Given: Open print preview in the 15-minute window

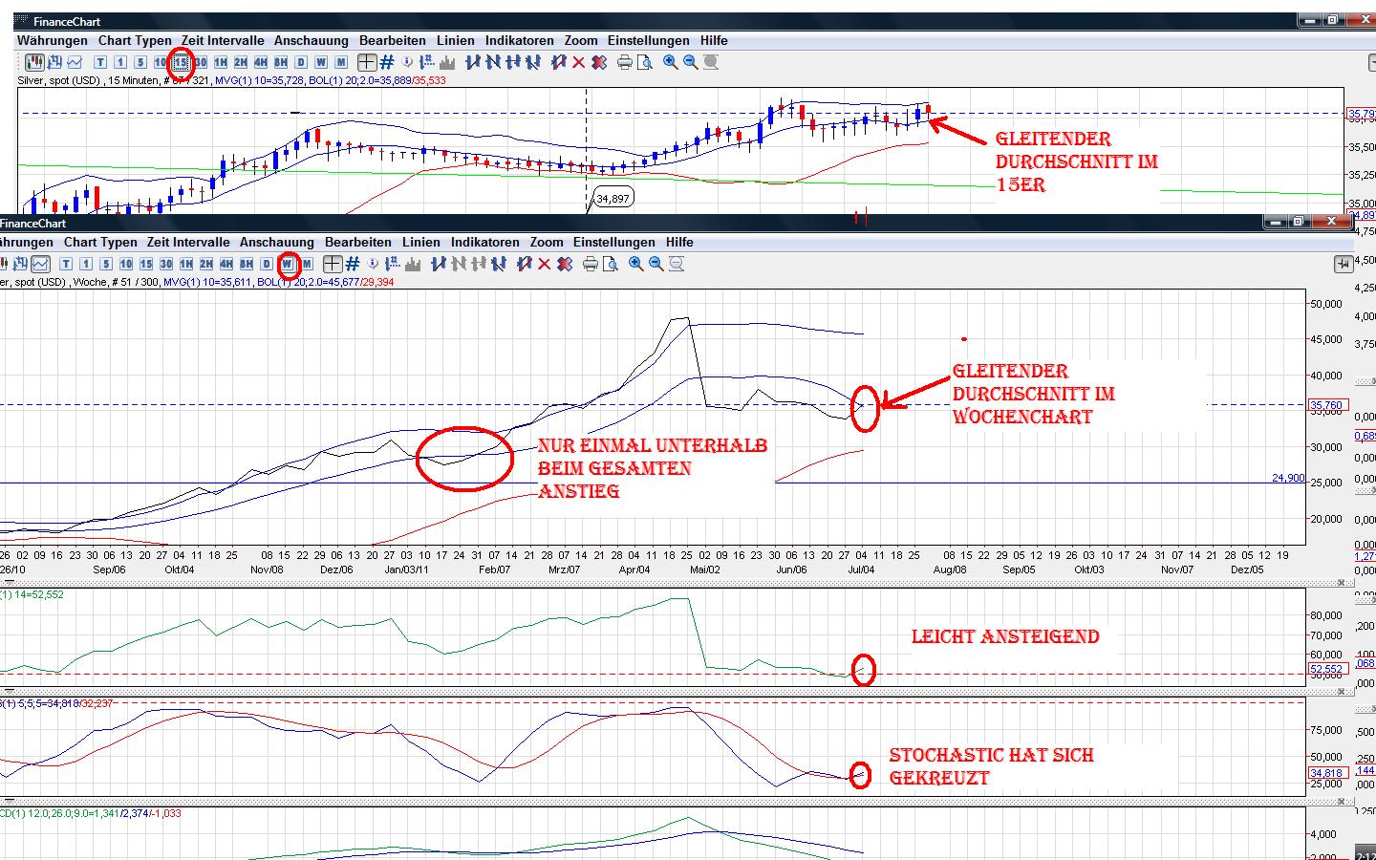Looking at the screenshot, I should (645, 62).
